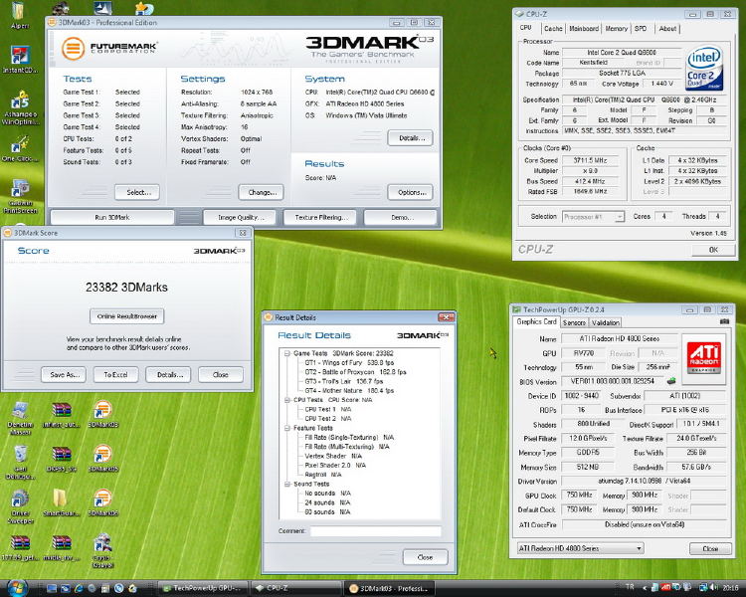Switch to the Validation tab in GPU-Z
The image size is (746, 597).
coord(605,322)
